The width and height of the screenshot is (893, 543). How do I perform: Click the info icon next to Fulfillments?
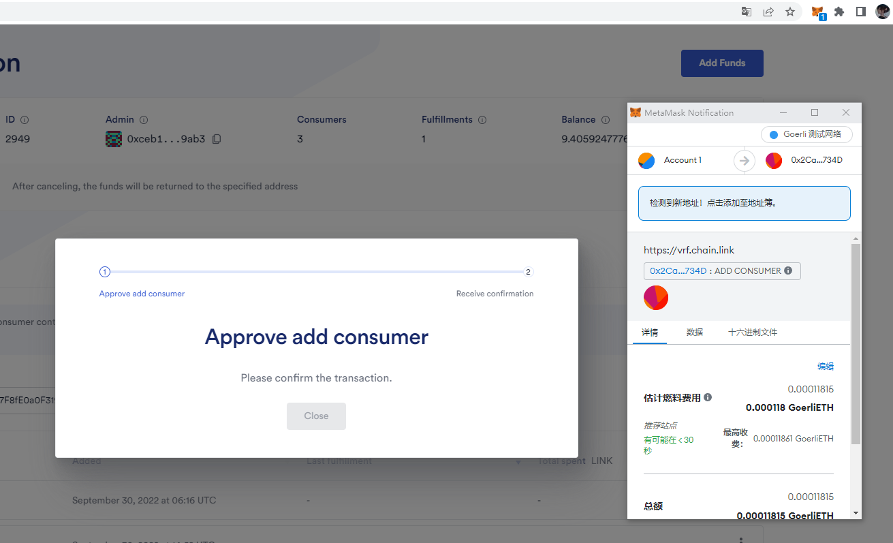coord(482,120)
